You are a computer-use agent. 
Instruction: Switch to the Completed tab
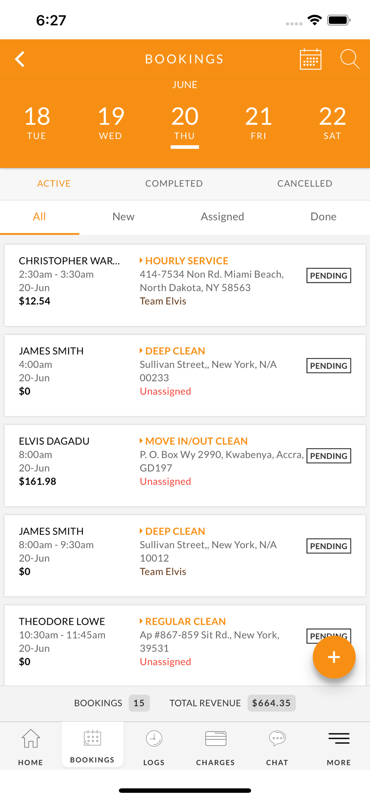tap(174, 184)
